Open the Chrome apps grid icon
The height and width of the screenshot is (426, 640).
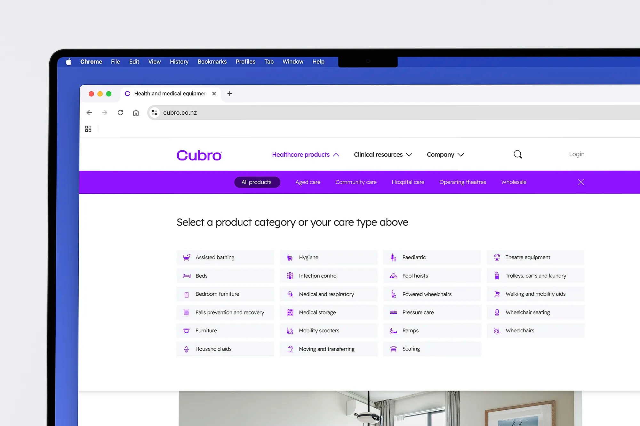pos(88,129)
